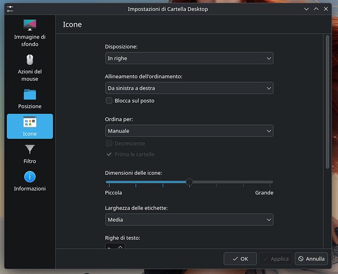Image resolution: width=338 pixels, height=274 pixels.
Task: Show the Informazioni info icon
Action: pos(30,176)
